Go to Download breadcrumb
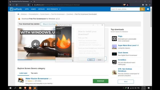The width and height of the screenshot is (160, 90). 70,14
